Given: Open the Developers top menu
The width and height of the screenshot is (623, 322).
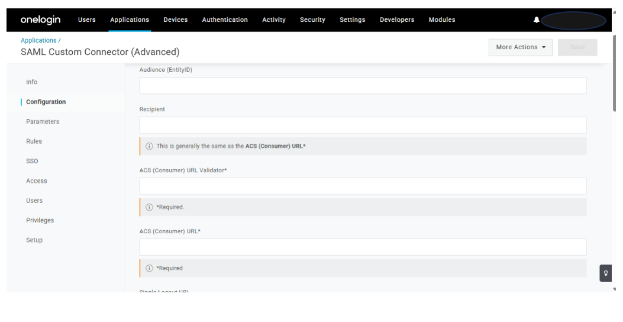Looking at the screenshot, I should [x=396, y=20].
